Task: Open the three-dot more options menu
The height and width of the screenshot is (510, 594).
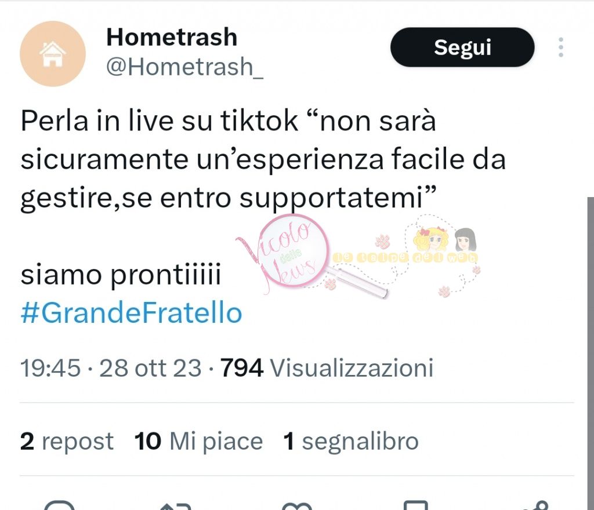Action: click(561, 48)
